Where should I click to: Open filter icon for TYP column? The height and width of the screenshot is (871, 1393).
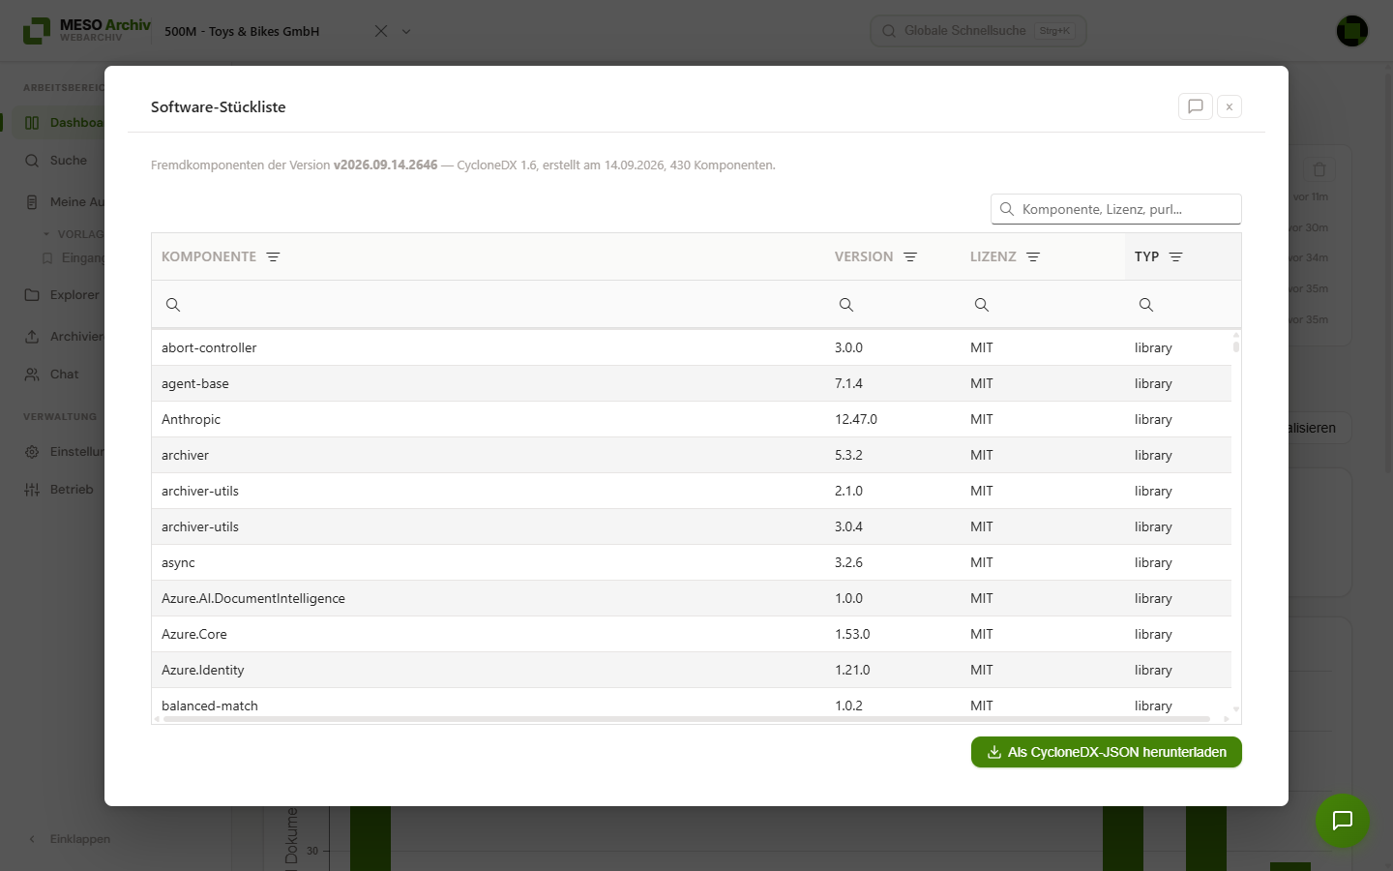tap(1175, 256)
